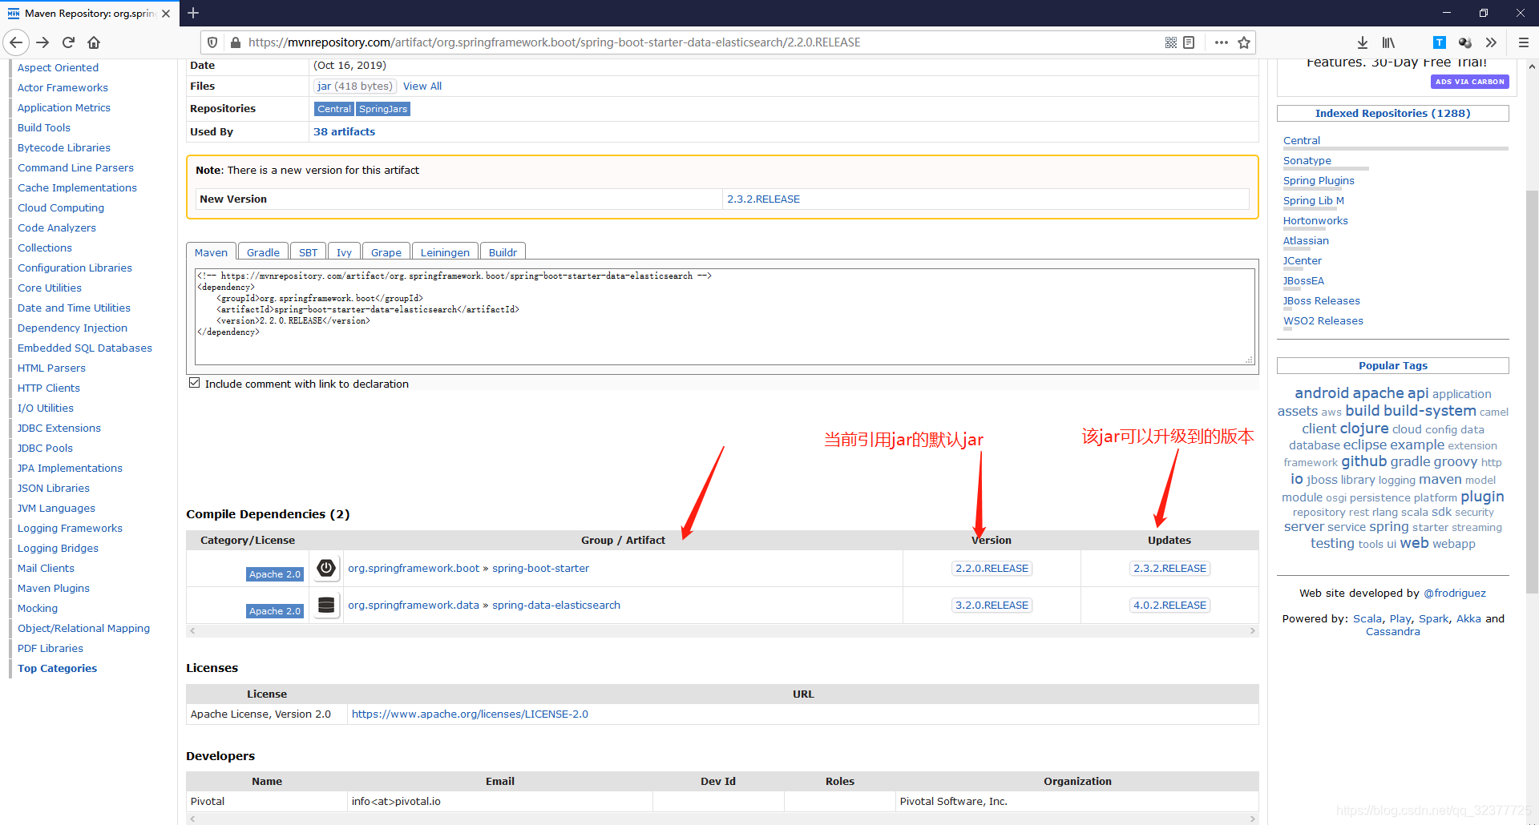Image resolution: width=1539 pixels, height=825 pixels.
Task: View site security lock information
Action: (236, 42)
